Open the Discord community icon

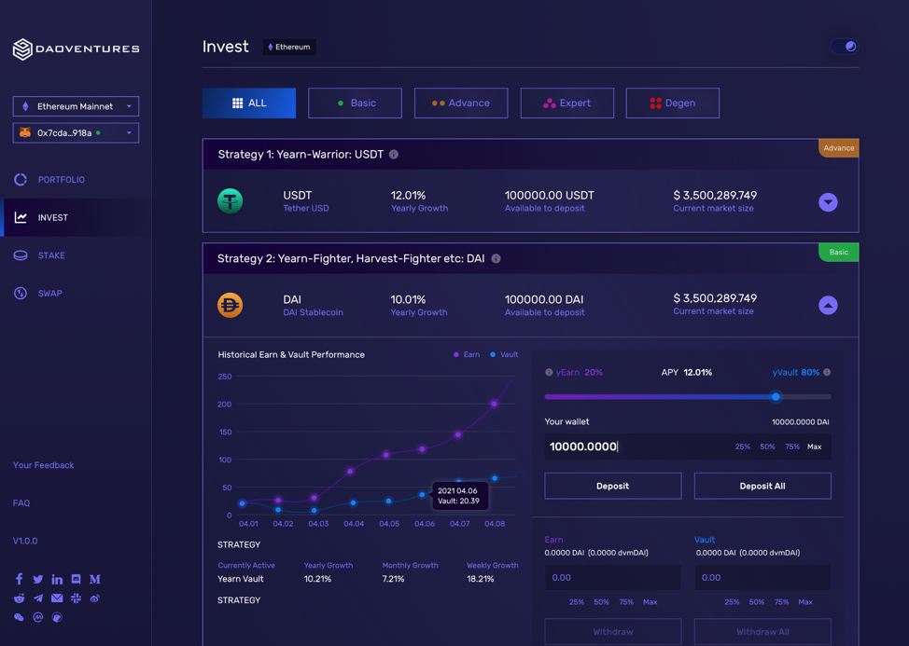point(76,579)
